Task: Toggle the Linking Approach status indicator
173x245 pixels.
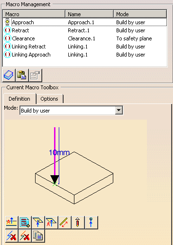Action: point(7,55)
